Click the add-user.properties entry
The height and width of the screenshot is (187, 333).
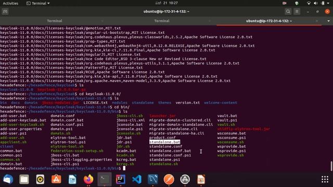21,129
